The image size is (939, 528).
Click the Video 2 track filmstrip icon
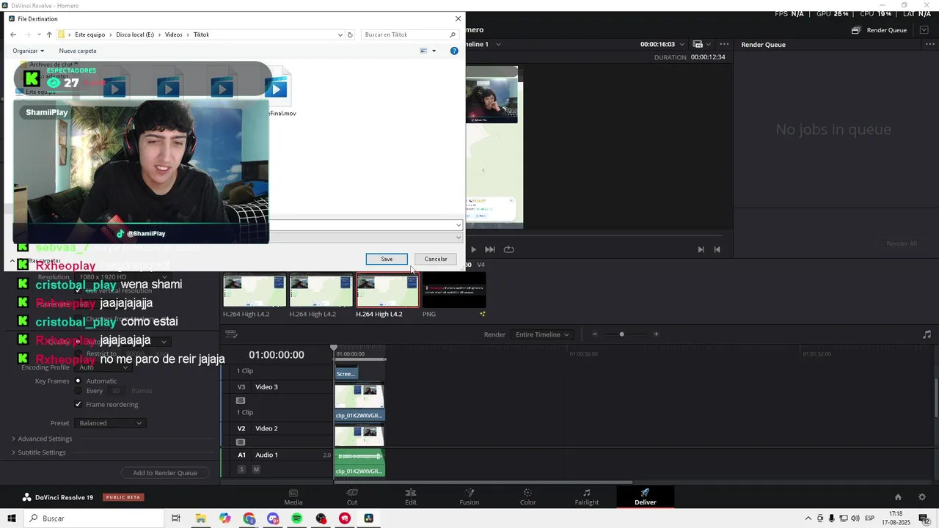241,442
